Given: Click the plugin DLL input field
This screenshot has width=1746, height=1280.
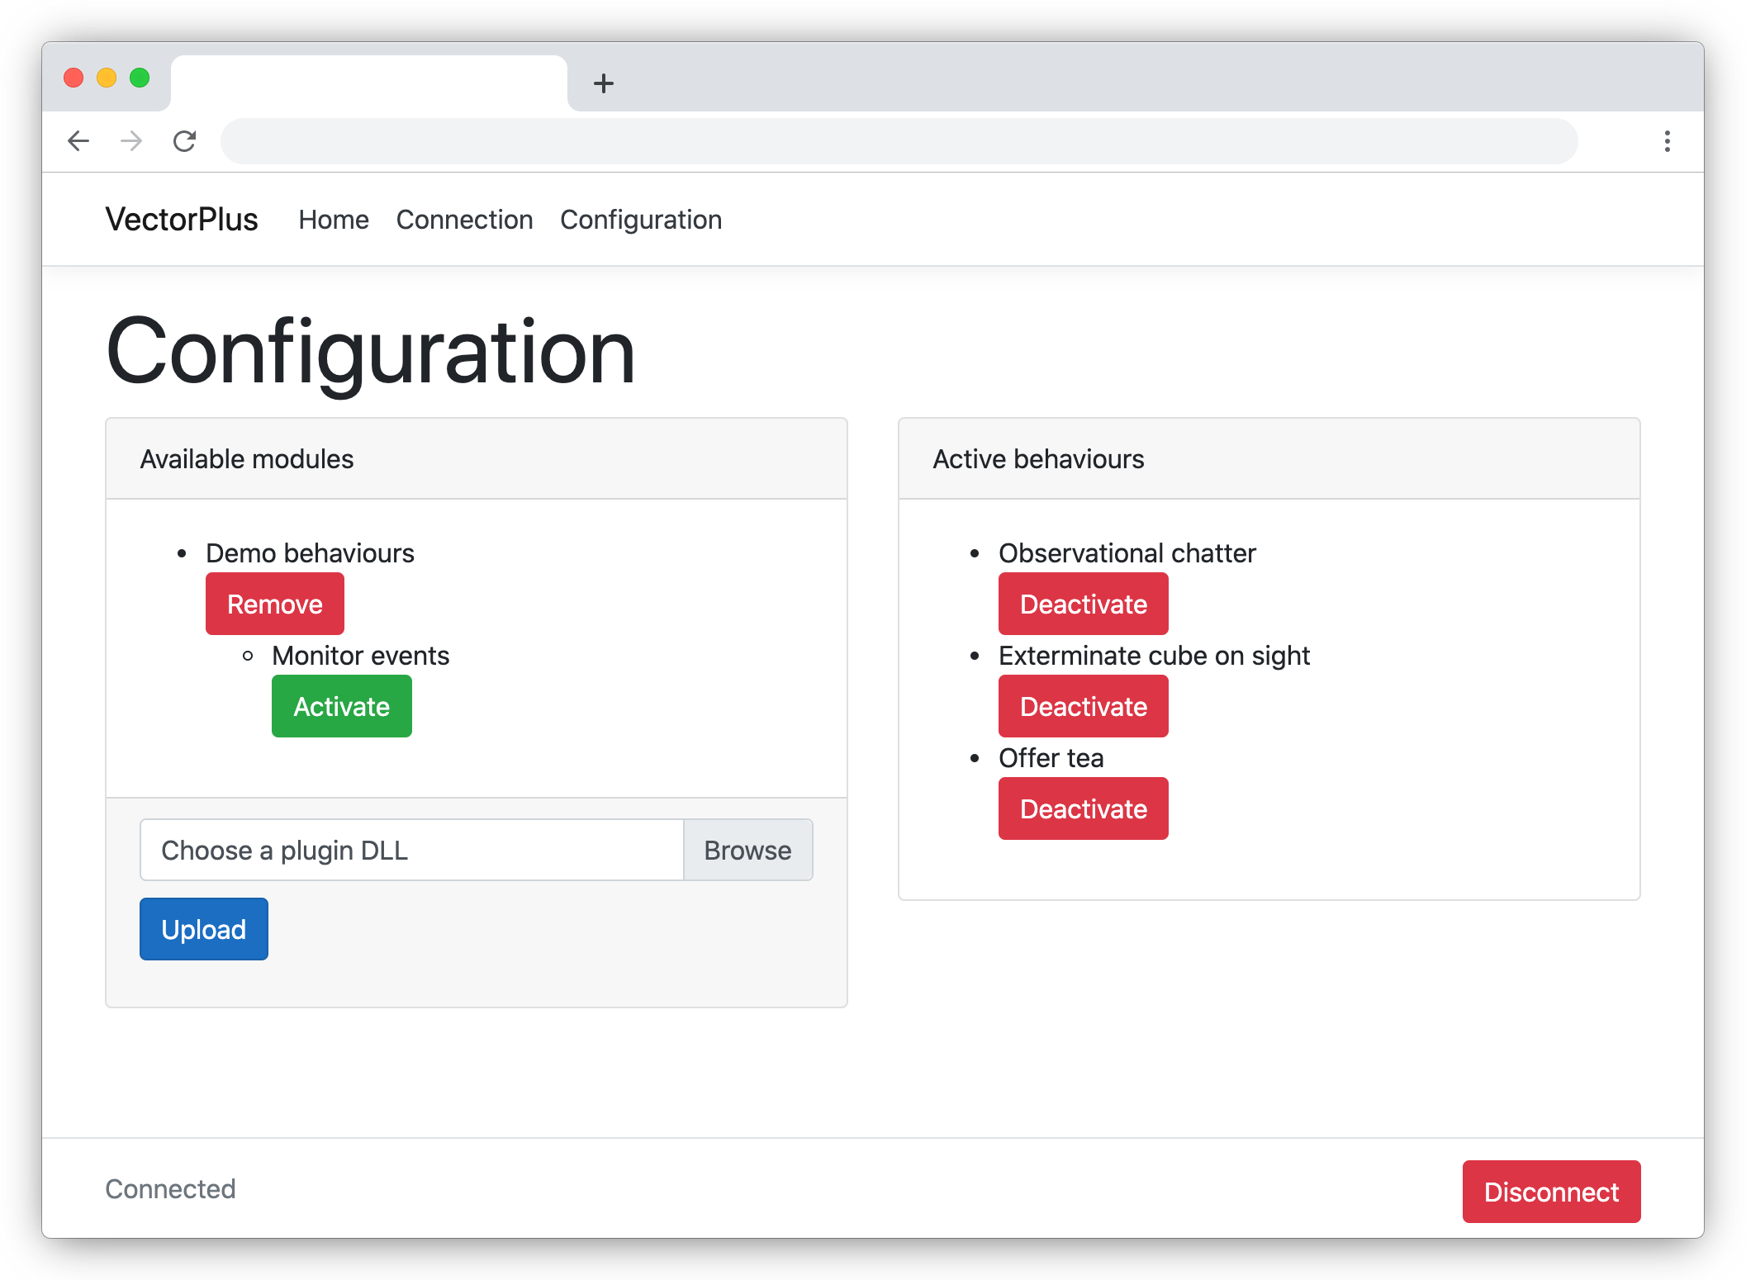Looking at the screenshot, I should coord(410,851).
